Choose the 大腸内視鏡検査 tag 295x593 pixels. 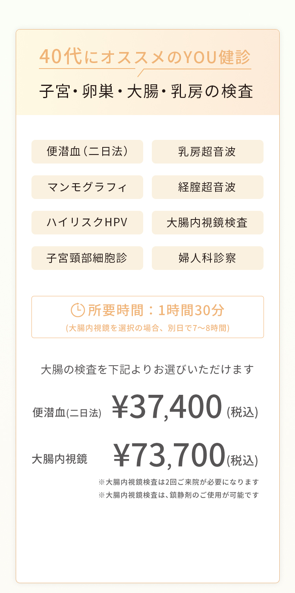pyautogui.click(x=208, y=223)
